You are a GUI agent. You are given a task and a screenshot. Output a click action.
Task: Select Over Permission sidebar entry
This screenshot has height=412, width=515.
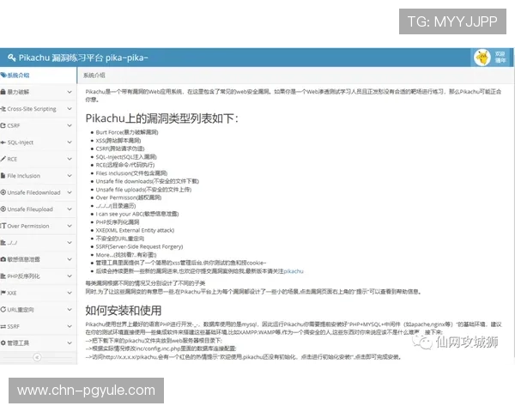[x=38, y=226]
